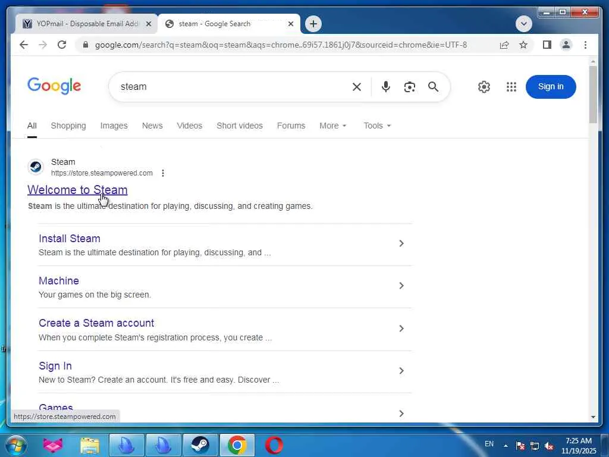
Task: Show hidden system tray icons
Action: click(506, 446)
